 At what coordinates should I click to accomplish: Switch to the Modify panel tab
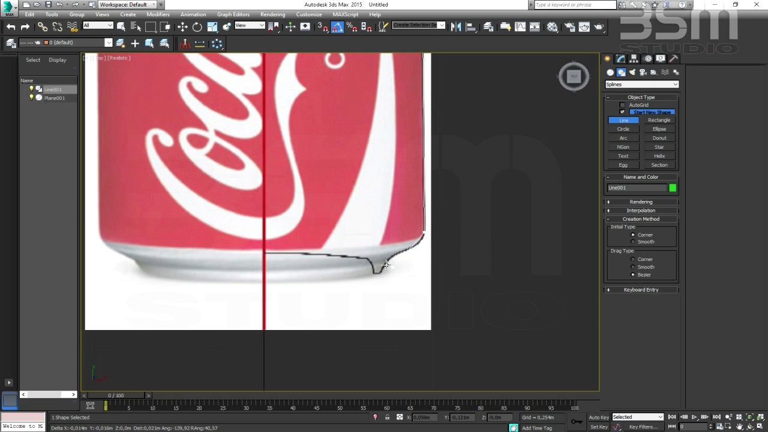click(x=620, y=58)
